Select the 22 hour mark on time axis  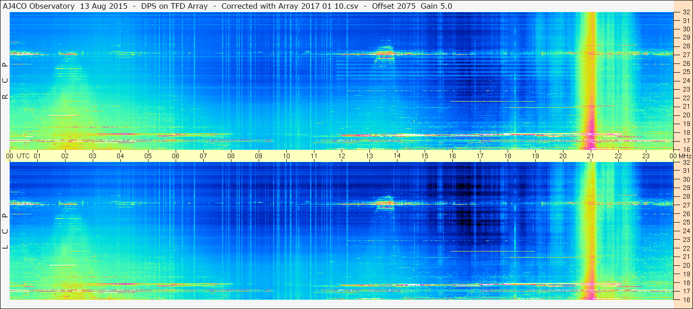coord(618,156)
